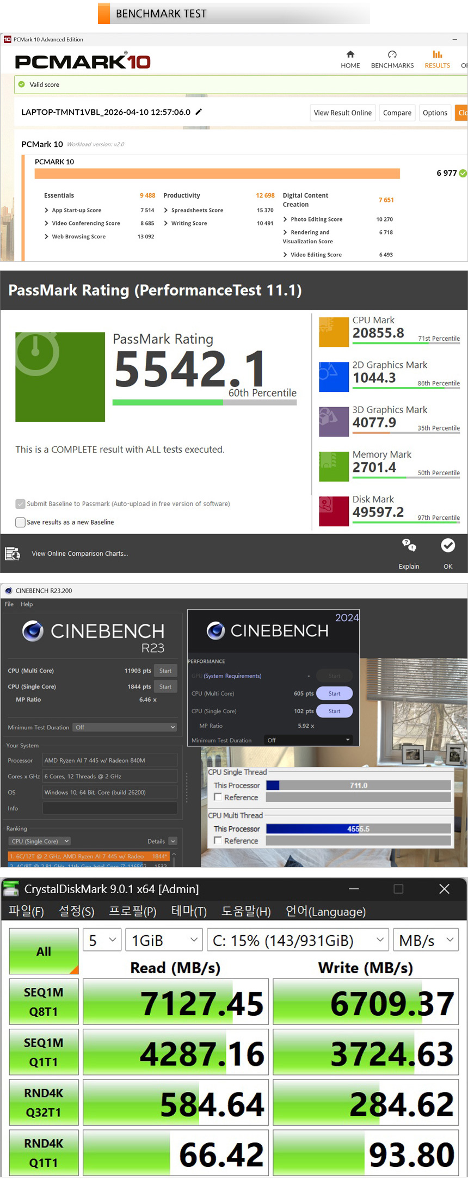Open the 1GiB test size dropdown
The image size is (468, 1179).
coord(164,941)
